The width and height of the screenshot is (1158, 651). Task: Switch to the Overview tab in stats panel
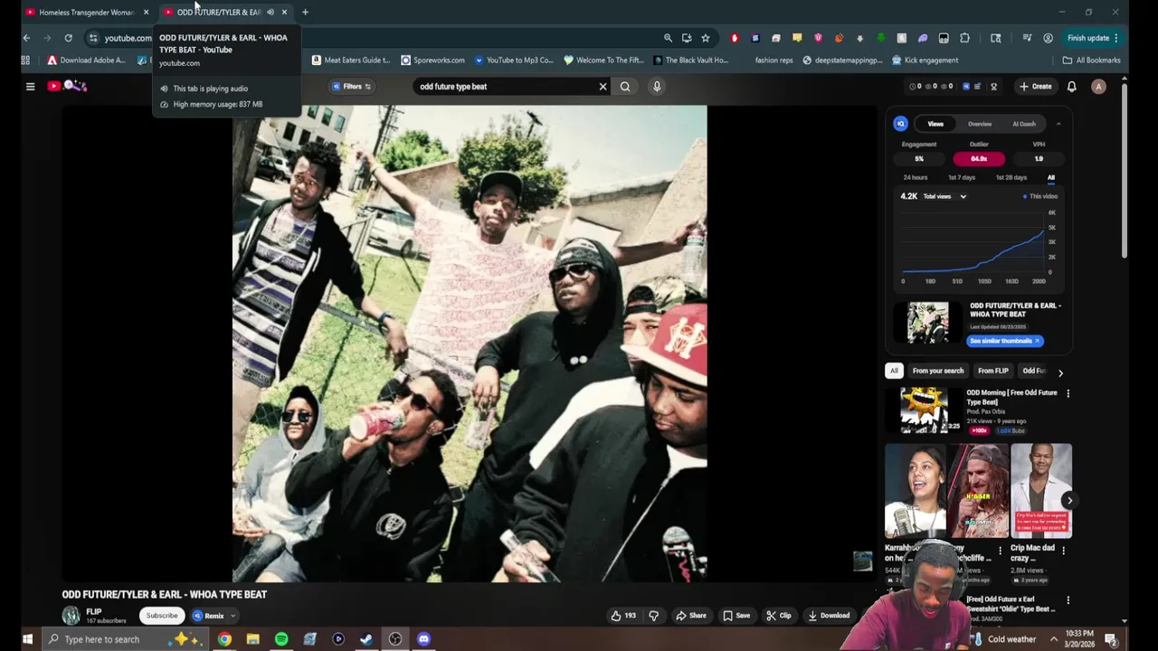click(x=980, y=124)
